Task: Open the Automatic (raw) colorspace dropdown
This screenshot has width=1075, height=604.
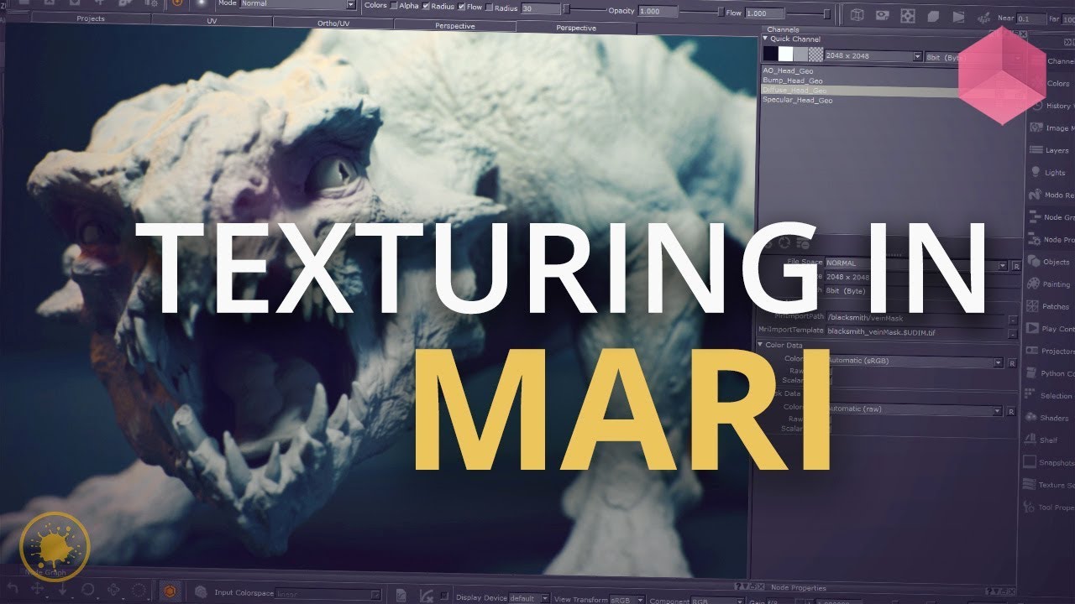Action: pos(914,410)
